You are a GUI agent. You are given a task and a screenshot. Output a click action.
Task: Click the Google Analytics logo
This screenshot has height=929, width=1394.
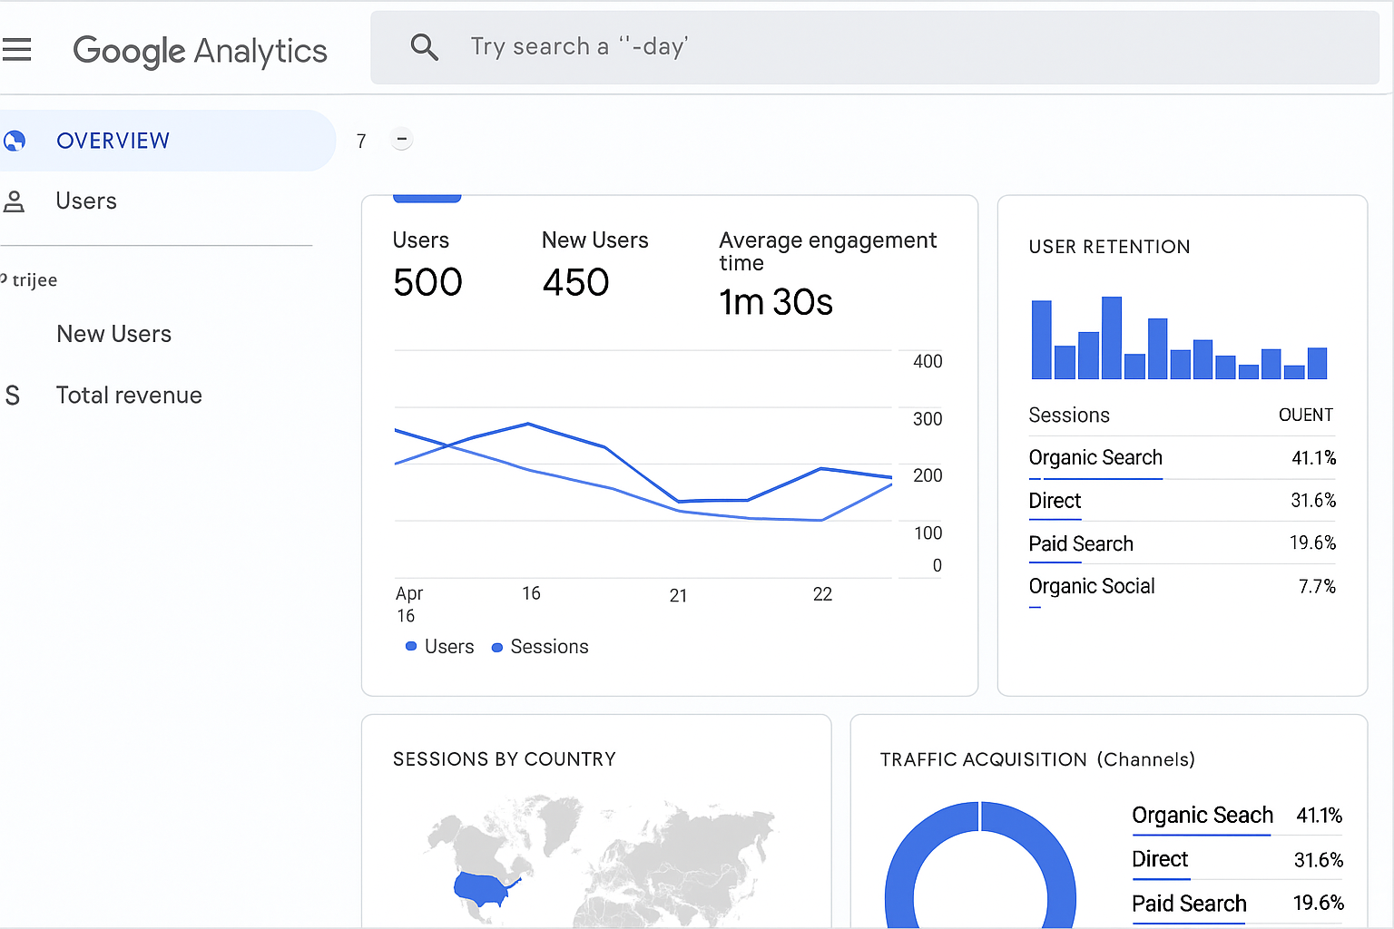(x=200, y=51)
